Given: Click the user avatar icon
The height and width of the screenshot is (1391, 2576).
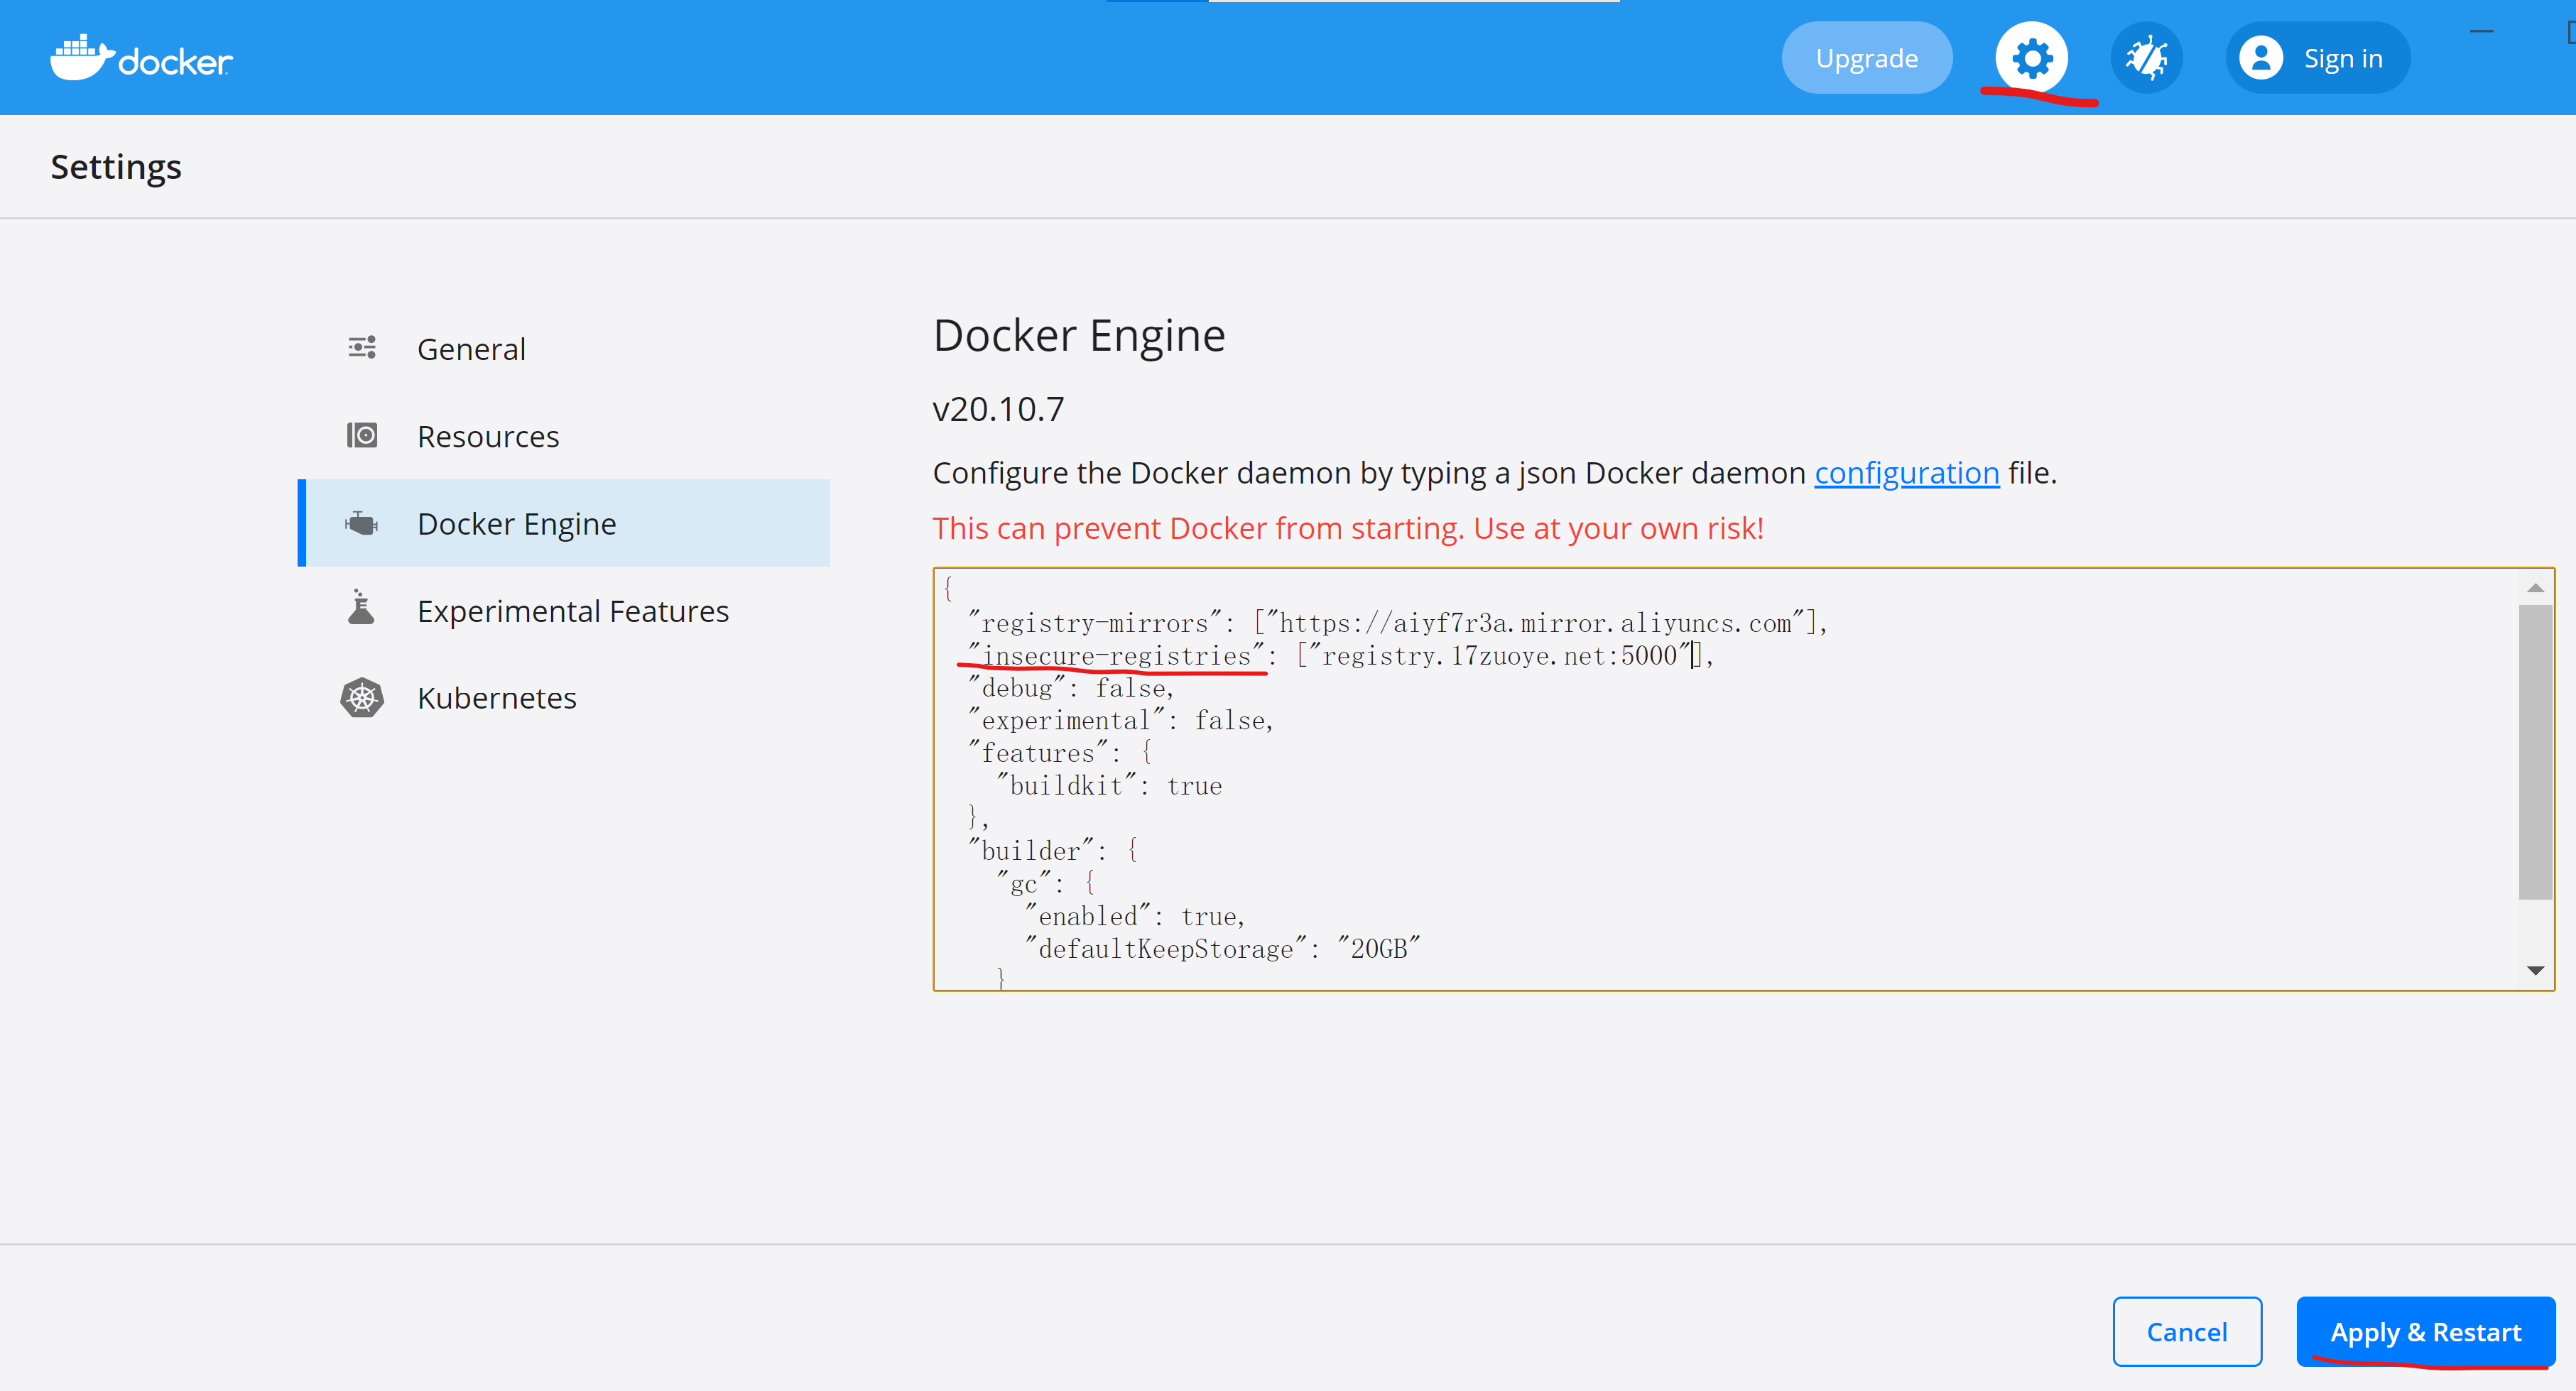Looking at the screenshot, I should pos(2260,58).
